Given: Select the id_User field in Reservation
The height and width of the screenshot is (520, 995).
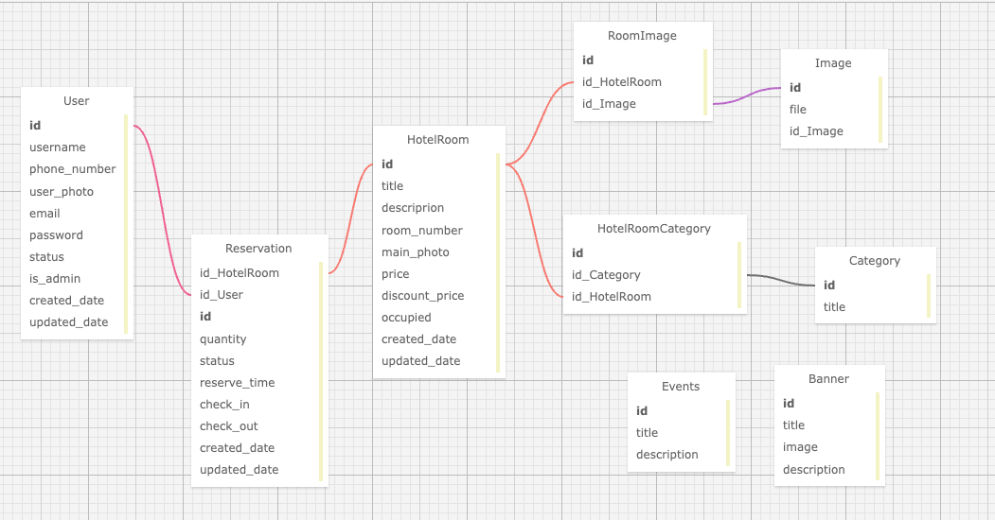Looking at the screenshot, I should 221,295.
